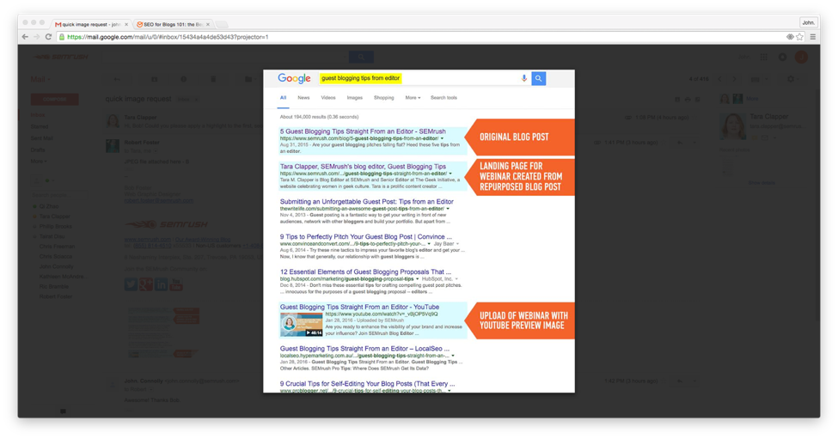
Task: Report spam icon in Gmail toolbar
Action: point(183,79)
